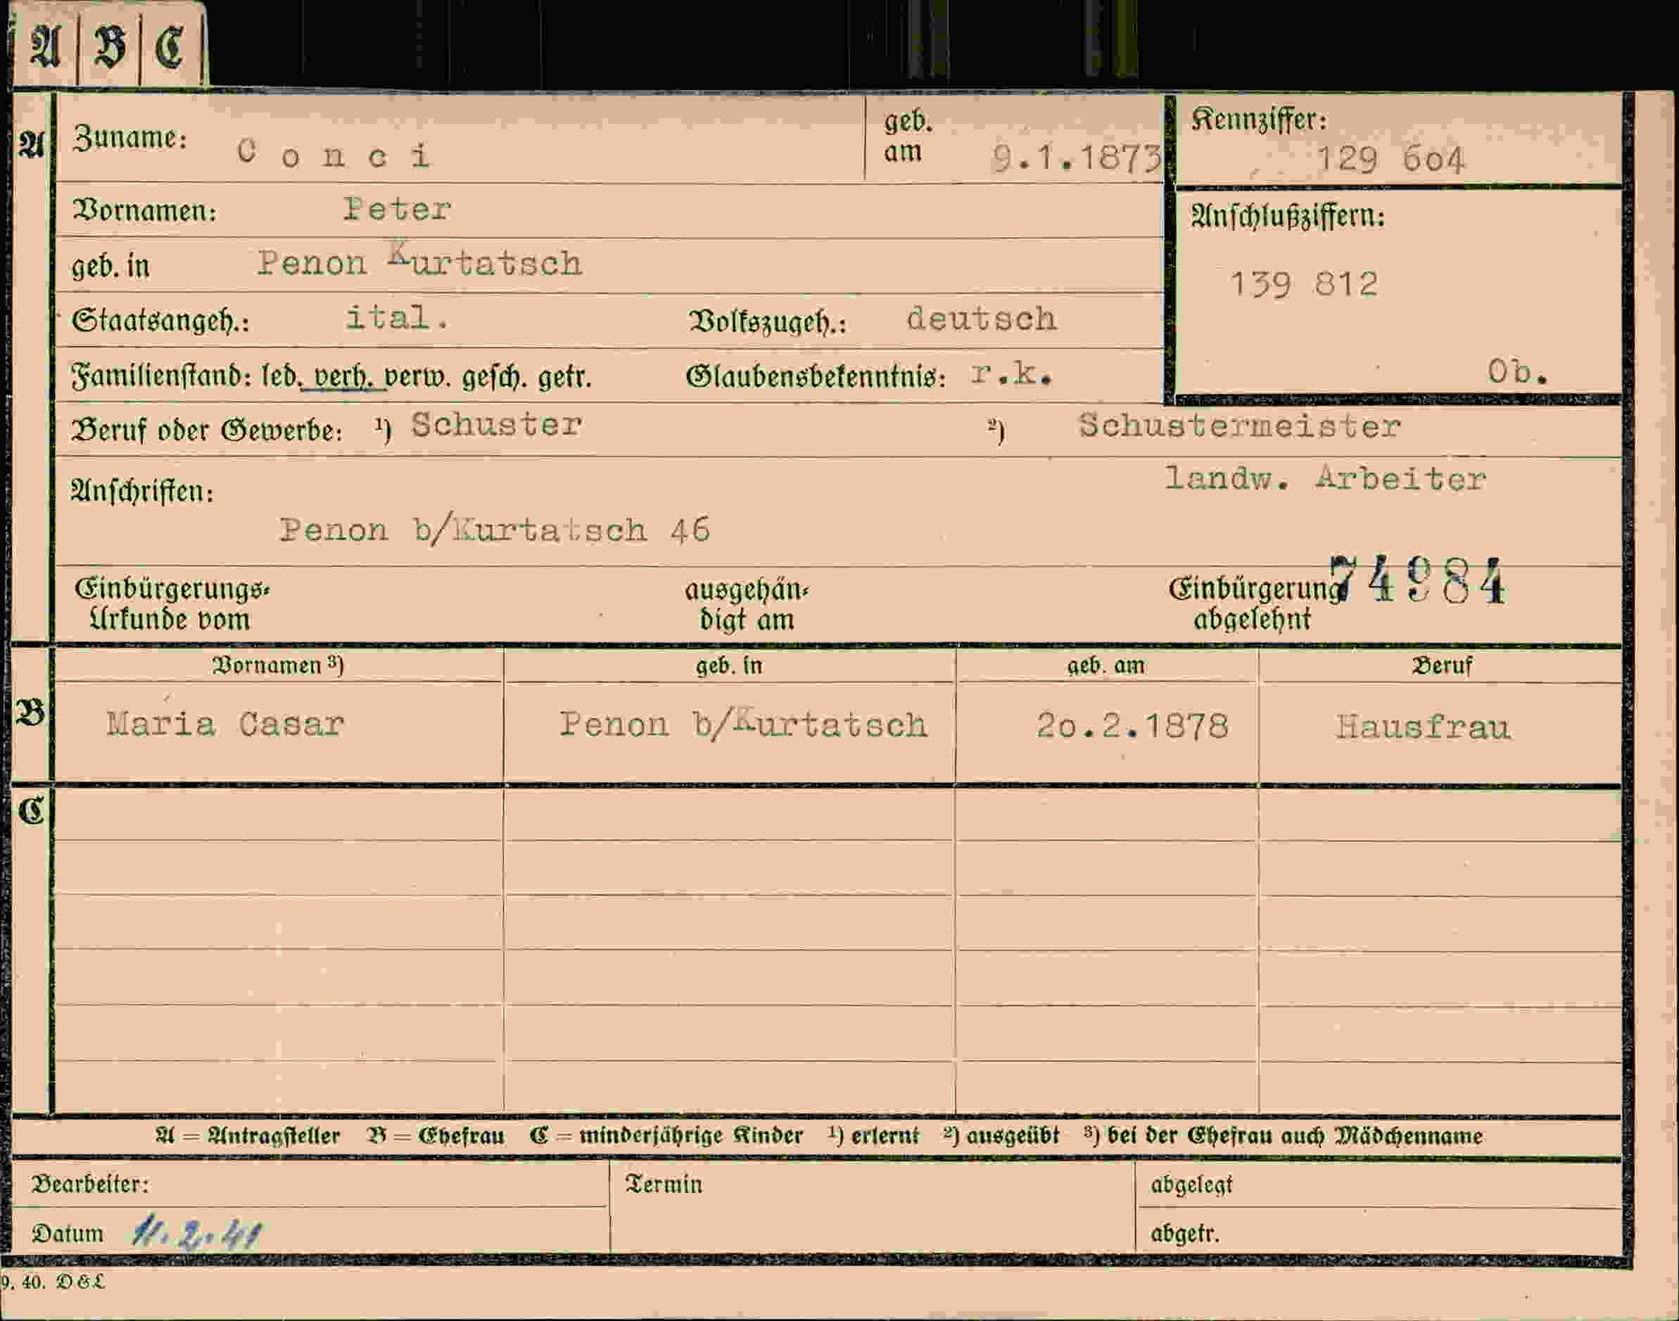Click legend 'C = minderjährige Kinder'

pos(666,1135)
